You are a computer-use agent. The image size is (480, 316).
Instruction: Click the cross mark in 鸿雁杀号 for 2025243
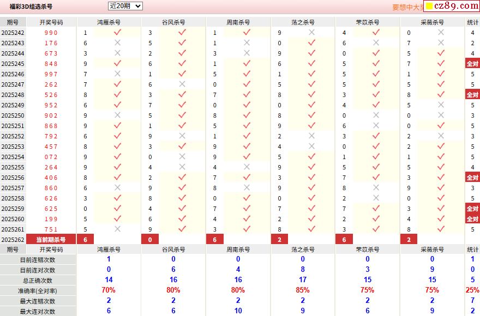(x=117, y=42)
